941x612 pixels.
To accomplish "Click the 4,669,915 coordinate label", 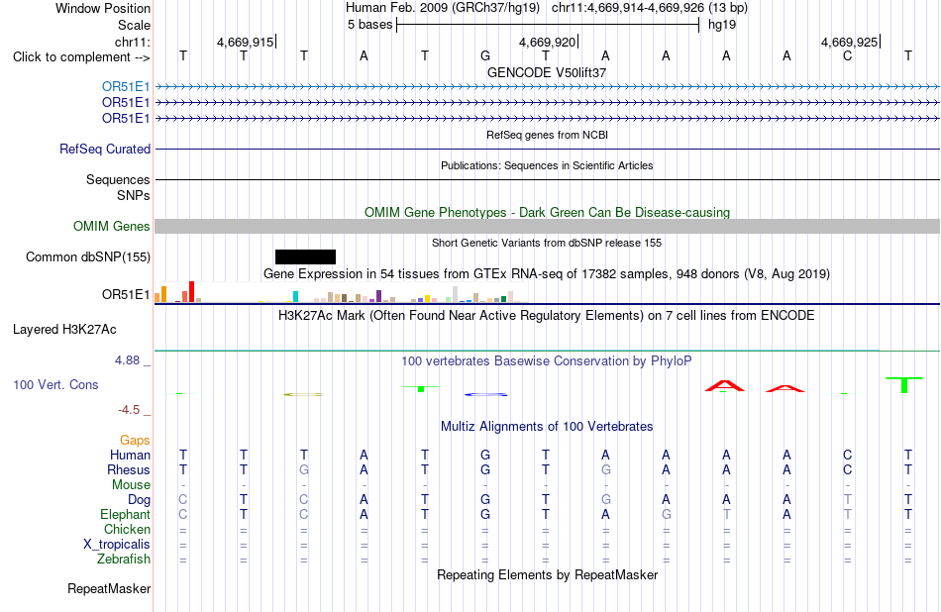I will pos(246,42).
